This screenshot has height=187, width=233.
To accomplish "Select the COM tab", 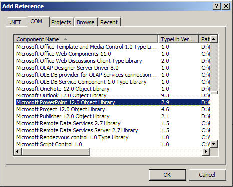I will click(38, 22).
